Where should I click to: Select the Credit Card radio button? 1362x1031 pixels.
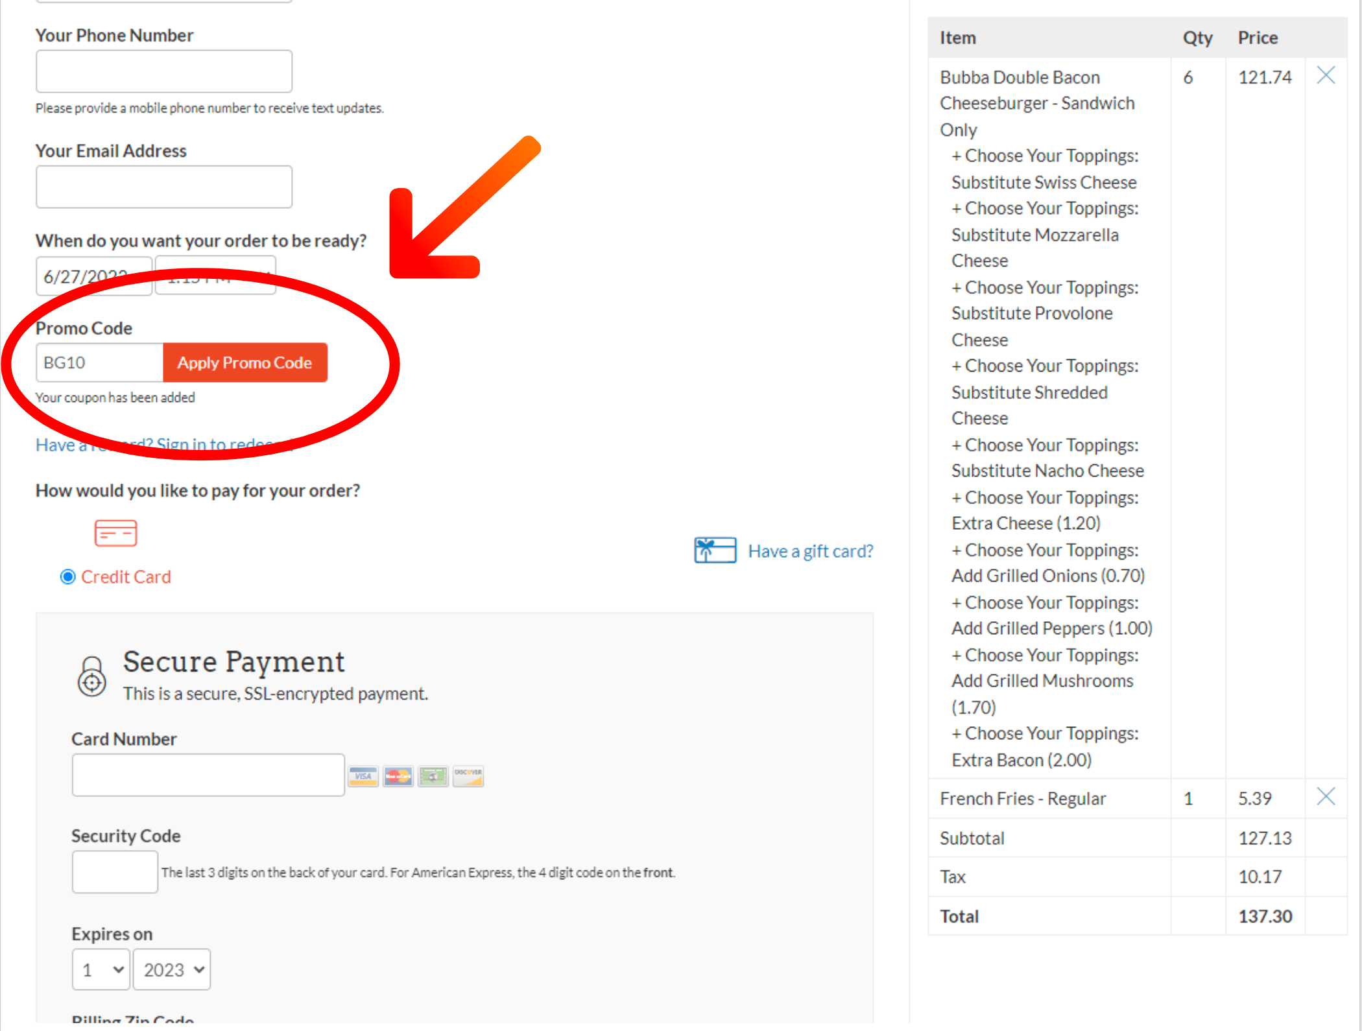[67, 576]
